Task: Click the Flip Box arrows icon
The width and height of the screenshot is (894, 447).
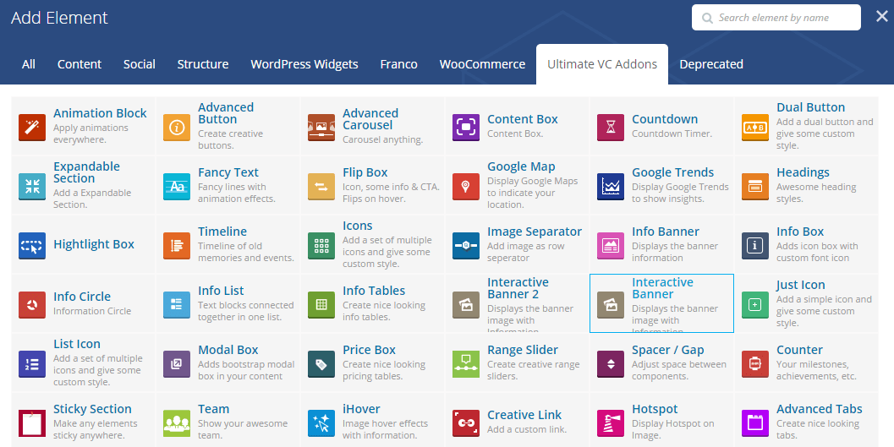Action: (321, 186)
